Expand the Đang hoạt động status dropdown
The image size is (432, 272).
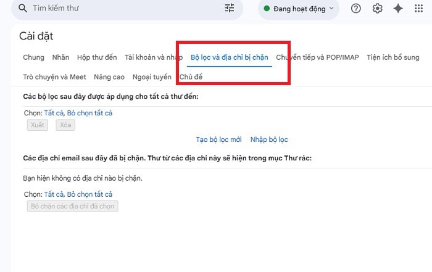point(299,9)
